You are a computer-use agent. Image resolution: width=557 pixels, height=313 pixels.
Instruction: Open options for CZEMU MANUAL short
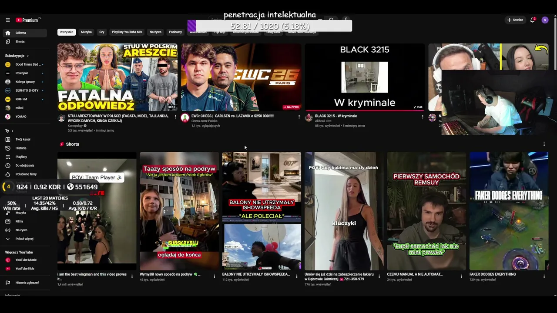click(x=462, y=276)
